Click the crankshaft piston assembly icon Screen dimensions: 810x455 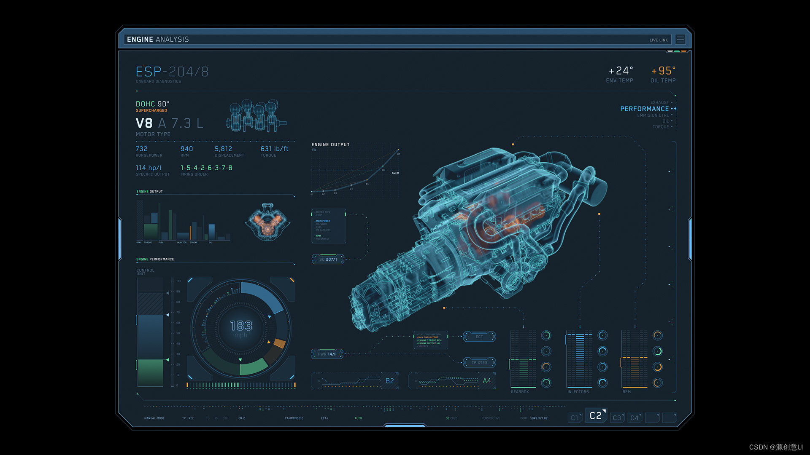(x=256, y=116)
